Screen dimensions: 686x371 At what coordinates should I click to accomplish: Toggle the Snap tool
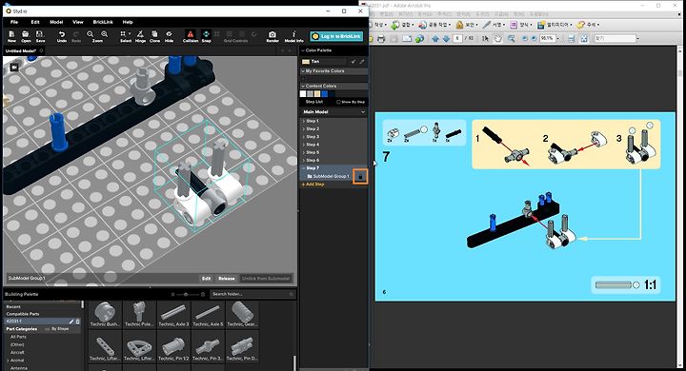click(206, 36)
